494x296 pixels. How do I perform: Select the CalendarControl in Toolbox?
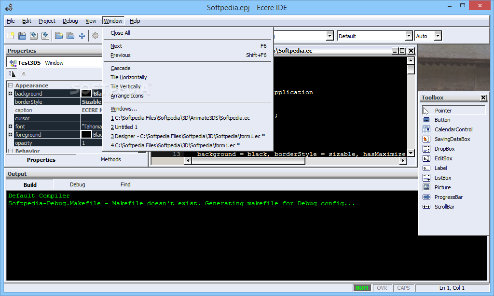tap(453, 129)
